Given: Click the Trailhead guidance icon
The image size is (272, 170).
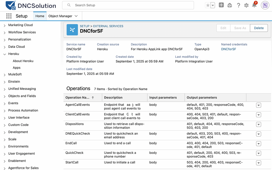Looking at the screenshot, I should (230, 5).
